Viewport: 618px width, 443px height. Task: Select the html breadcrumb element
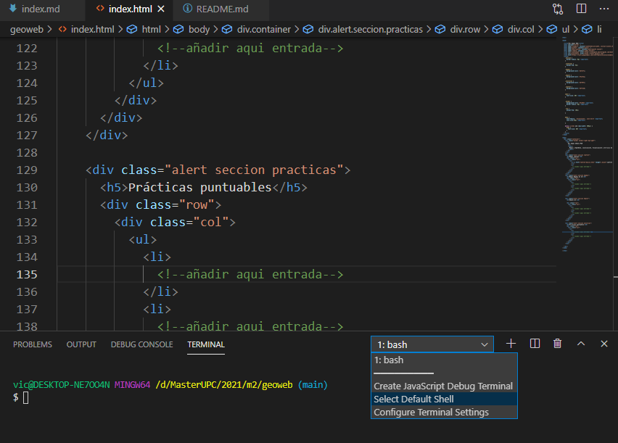[151, 30]
